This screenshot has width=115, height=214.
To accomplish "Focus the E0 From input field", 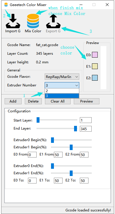I will click(32, 155).
